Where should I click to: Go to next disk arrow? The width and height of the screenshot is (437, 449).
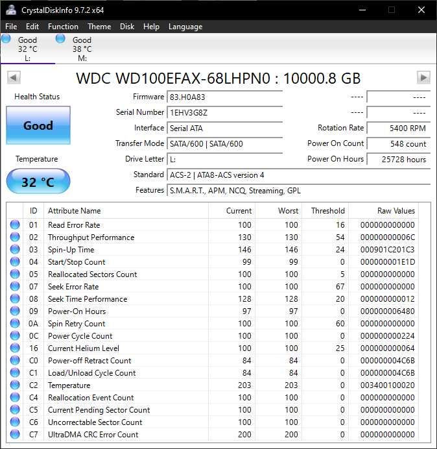coord(423,78)
